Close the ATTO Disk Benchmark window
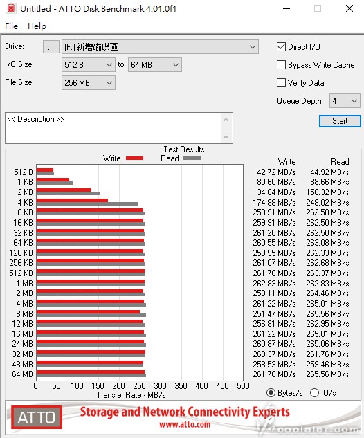Viewport: 364px width, 438px height. [349, 8]
